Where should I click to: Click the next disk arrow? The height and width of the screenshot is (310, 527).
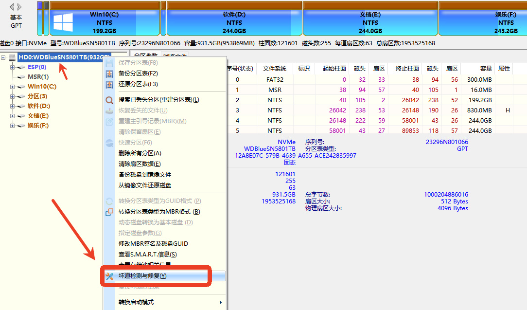[19, 7]
